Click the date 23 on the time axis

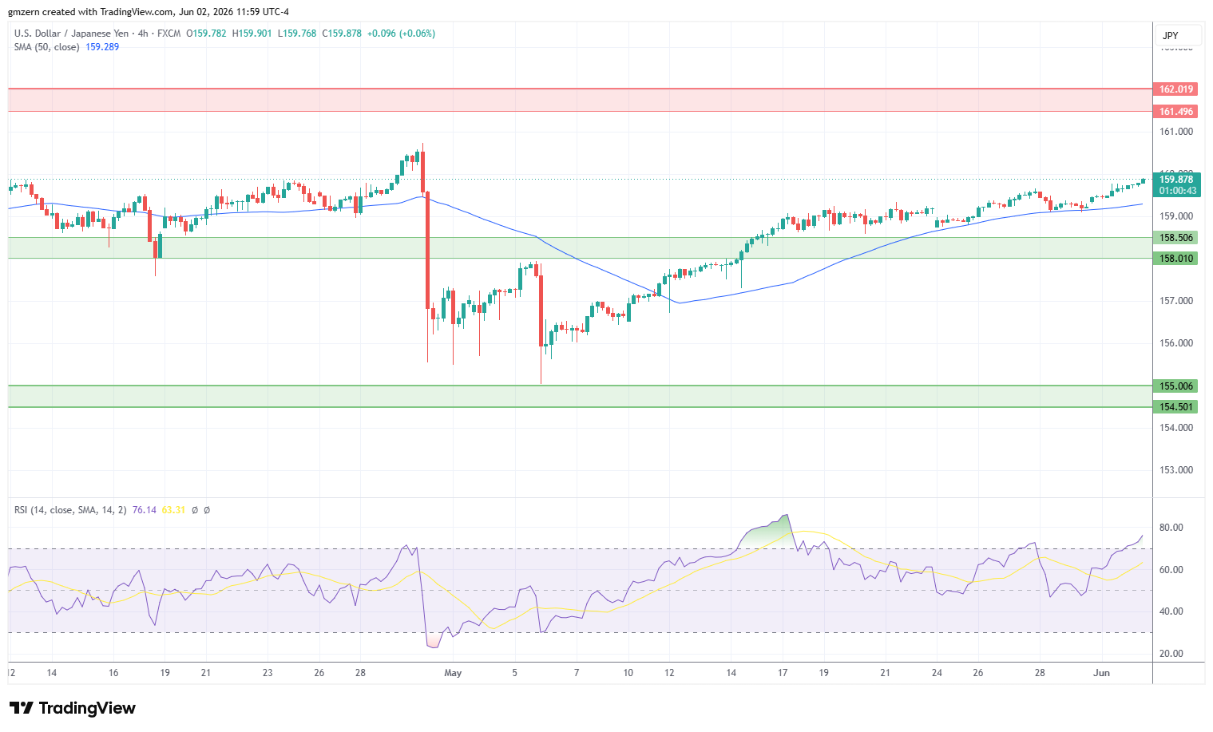pos(268,673)
